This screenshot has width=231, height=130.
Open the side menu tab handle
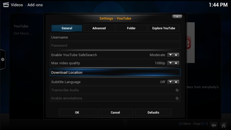click(3, 60)
